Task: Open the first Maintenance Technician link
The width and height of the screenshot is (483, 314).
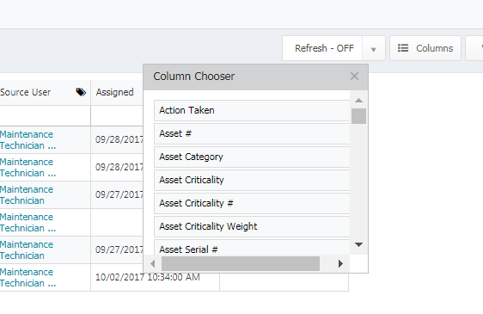Action: pyautogui.click(x=28, y=139)
